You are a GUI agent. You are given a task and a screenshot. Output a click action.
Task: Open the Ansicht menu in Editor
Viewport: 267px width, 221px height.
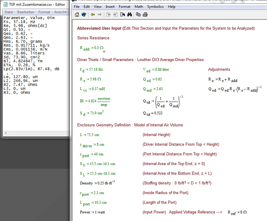pyautogui.click(x=60, y=12)
